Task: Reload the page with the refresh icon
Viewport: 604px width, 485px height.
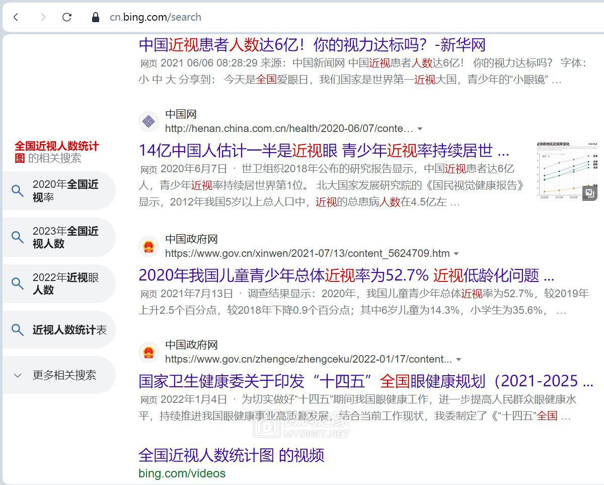Action: tap(67, 17)
